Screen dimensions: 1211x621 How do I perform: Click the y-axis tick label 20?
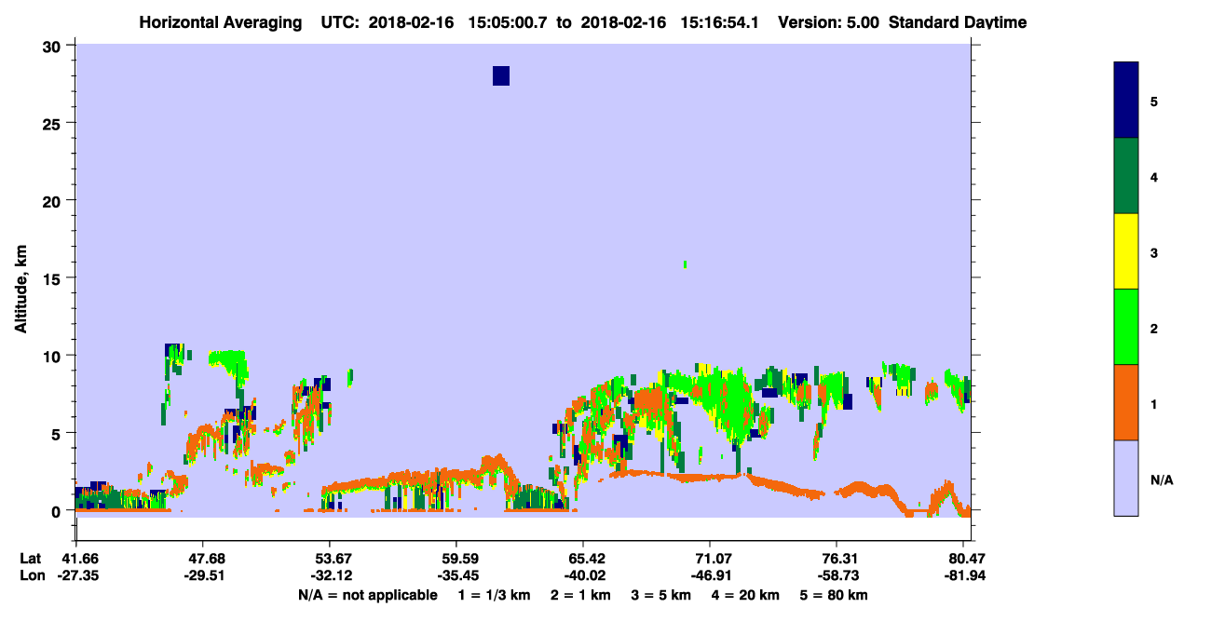coord(53,200)
